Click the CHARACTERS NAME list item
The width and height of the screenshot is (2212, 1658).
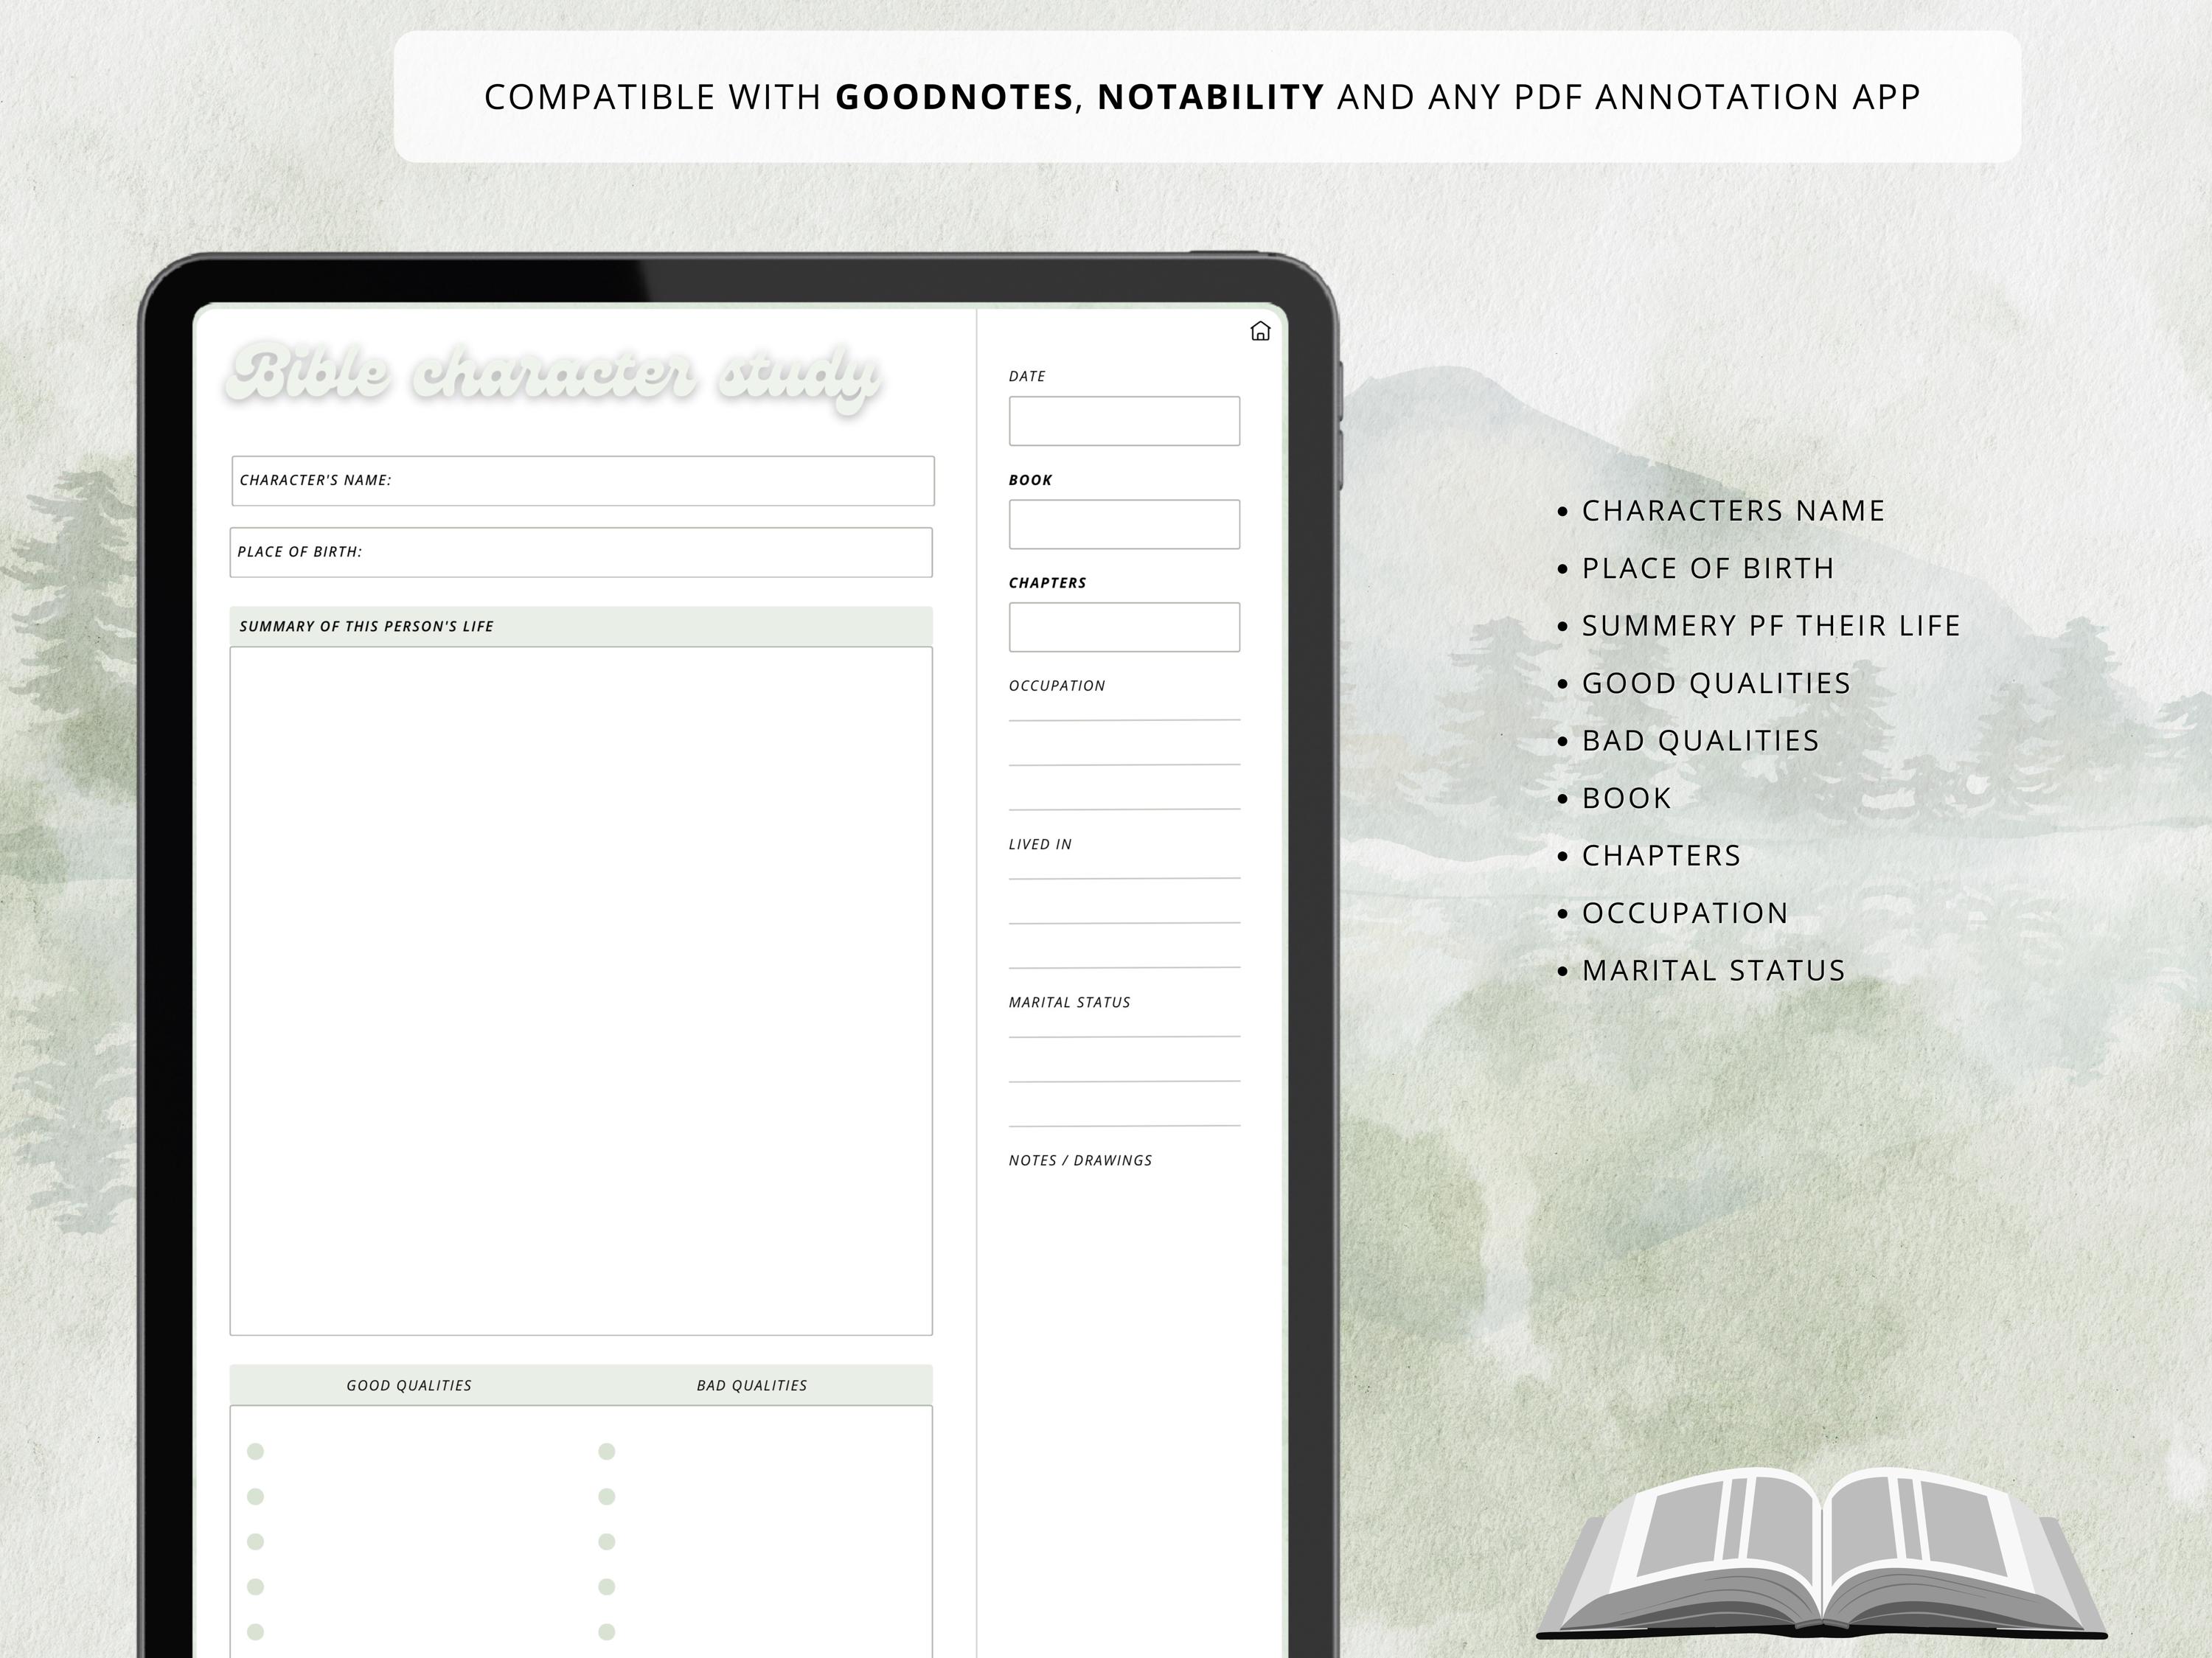click(x=1733, y=511)
